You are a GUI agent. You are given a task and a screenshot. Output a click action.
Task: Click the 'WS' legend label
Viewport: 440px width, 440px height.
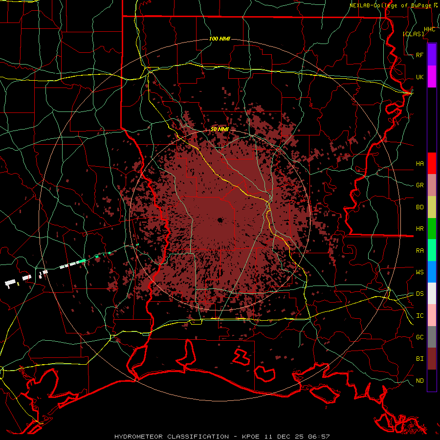[419, 272]
